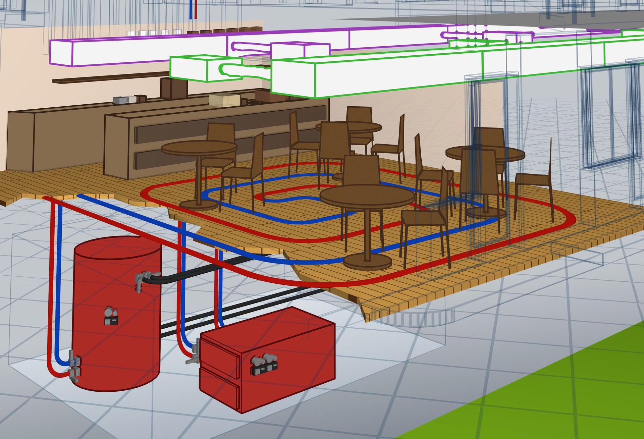The height and width of the screenshot is (439, 644).
Task: Select the foreground round cafe table
Action: pos(367,197)
